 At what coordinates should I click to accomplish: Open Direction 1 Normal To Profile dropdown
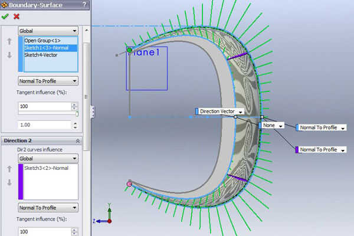[48, 81]
